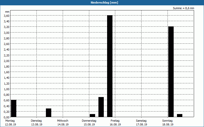Click the Sonntag 3,20 mm precipitation bar
204x127 pixels.
tap(171, 72)
